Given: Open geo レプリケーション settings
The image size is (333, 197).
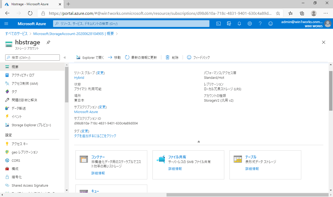Looking at the screenshot, I should [x=32, y=152].
